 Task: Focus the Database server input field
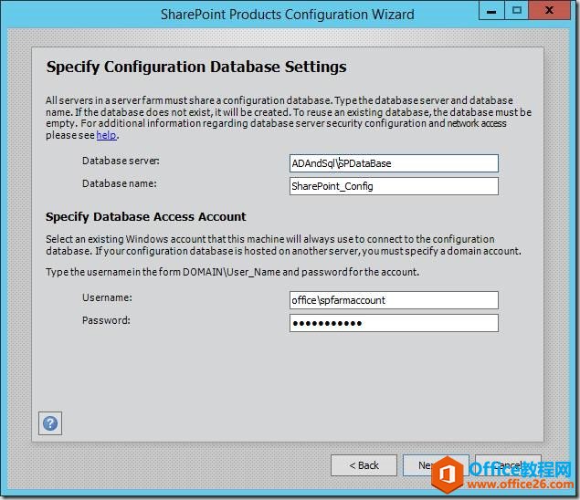point(394,163)
